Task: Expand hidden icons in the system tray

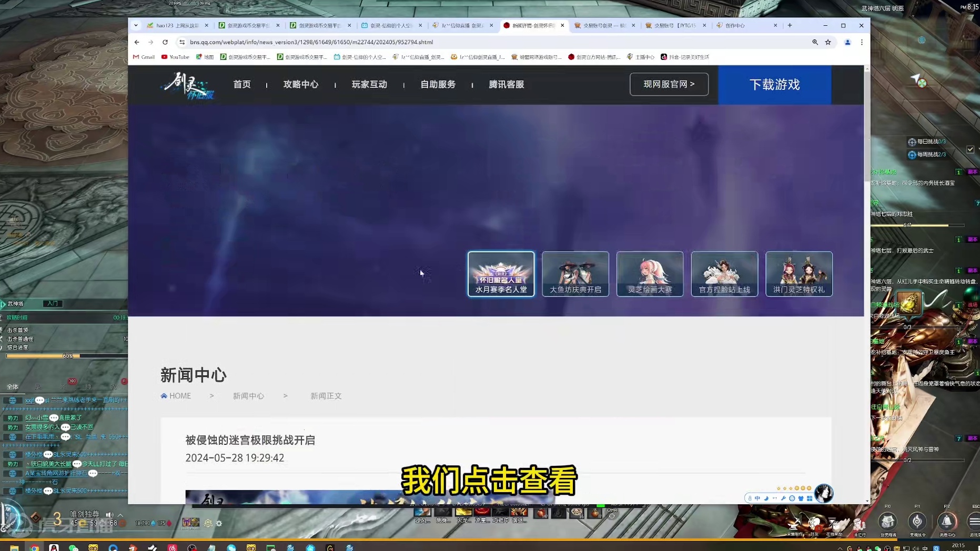Action: click(x=840, y=548)
